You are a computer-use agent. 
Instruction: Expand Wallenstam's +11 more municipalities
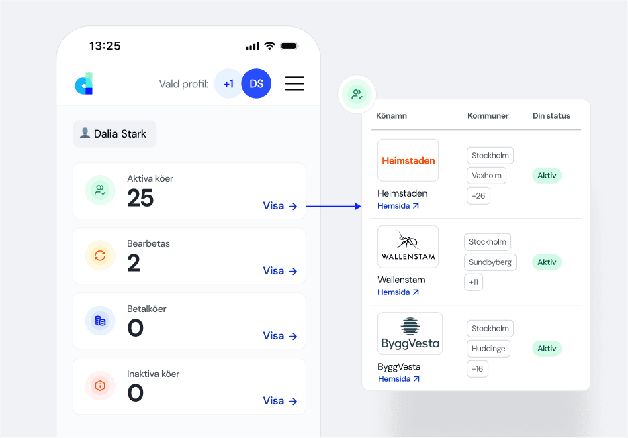474,282
